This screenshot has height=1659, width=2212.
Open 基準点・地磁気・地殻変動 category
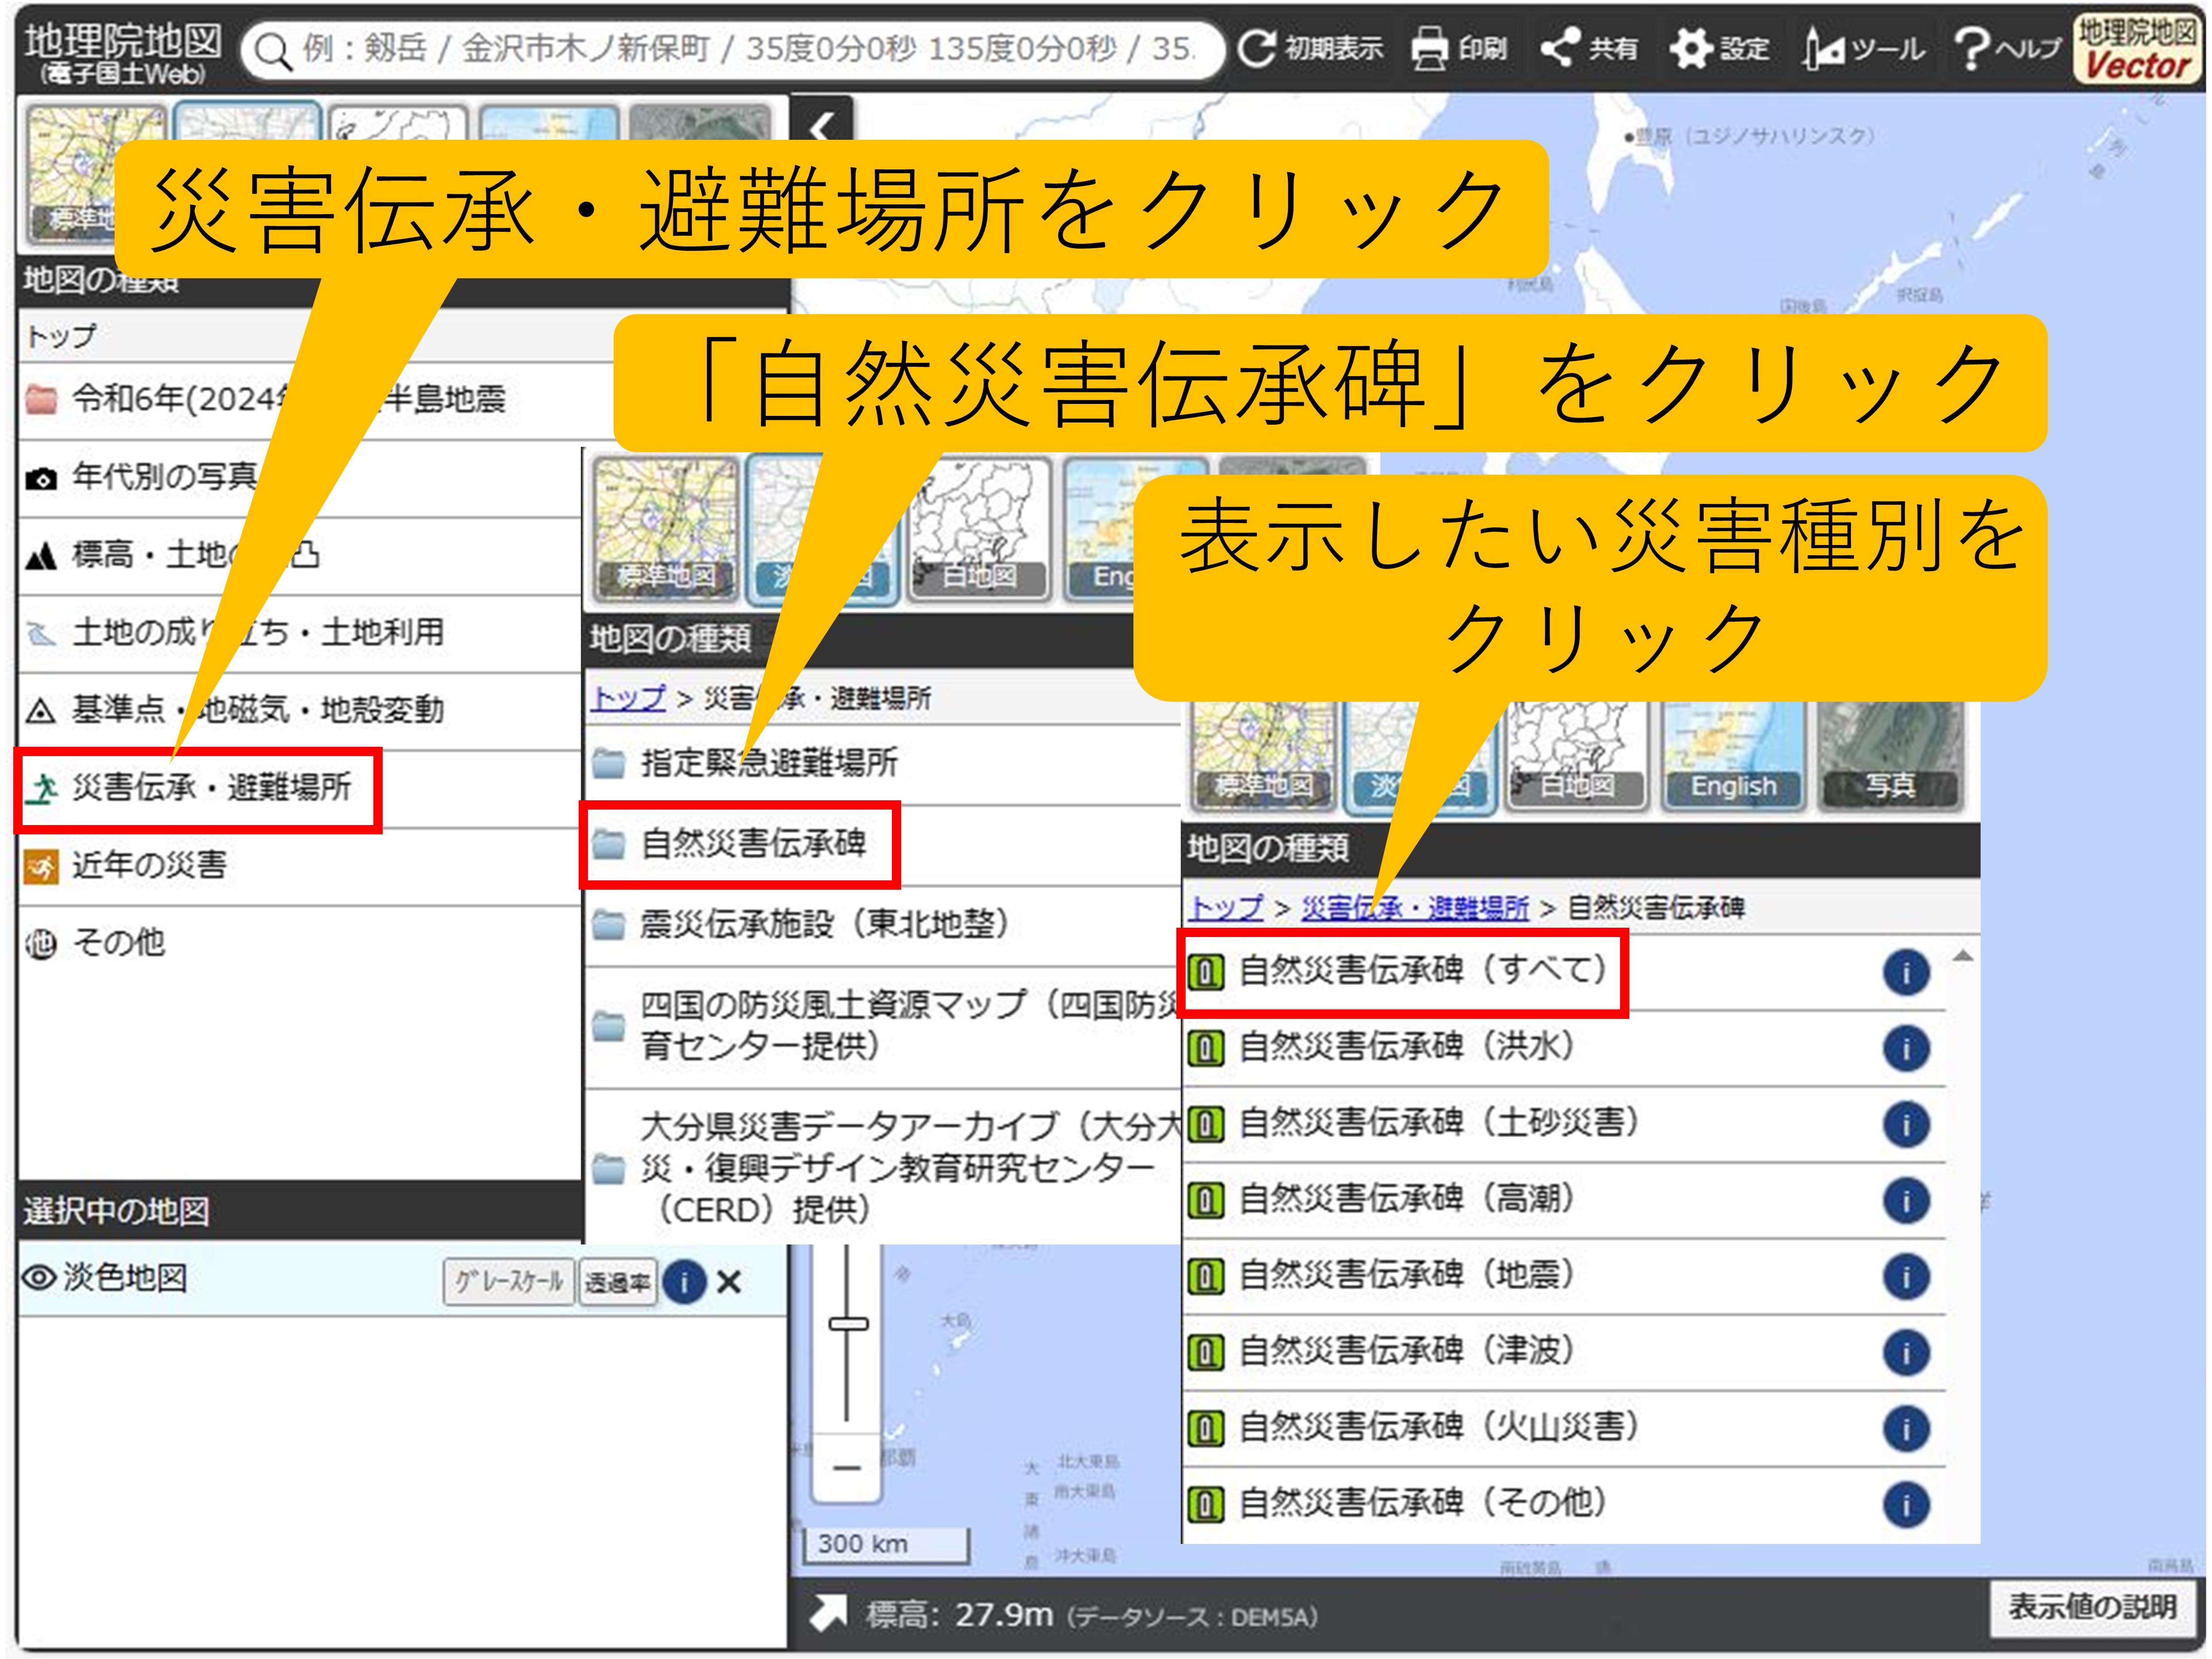click(300, 711)
